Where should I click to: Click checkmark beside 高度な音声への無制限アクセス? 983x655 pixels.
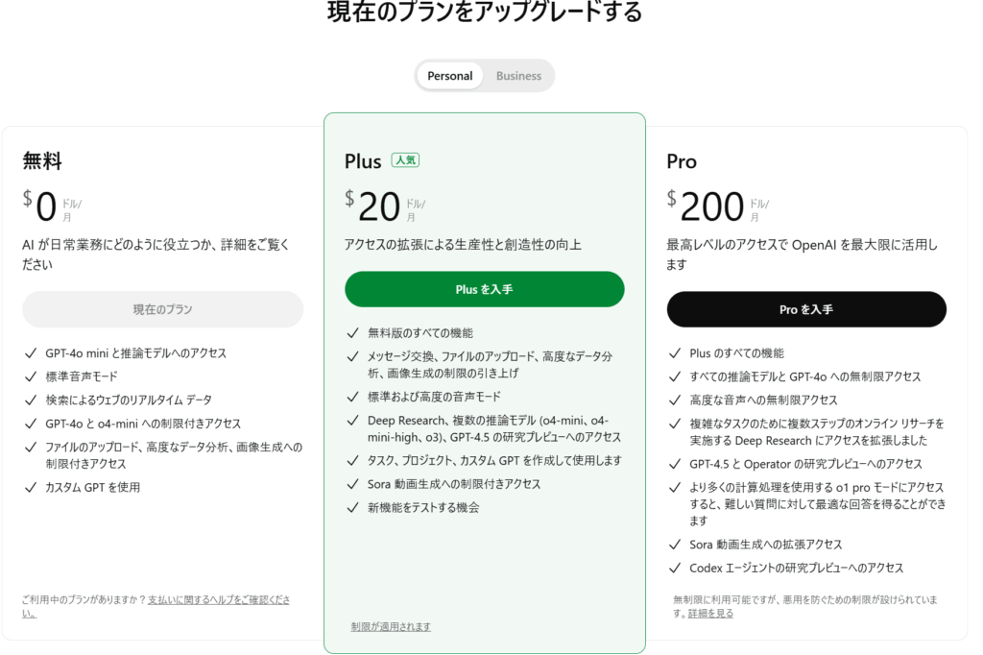(x=675, y=400)
